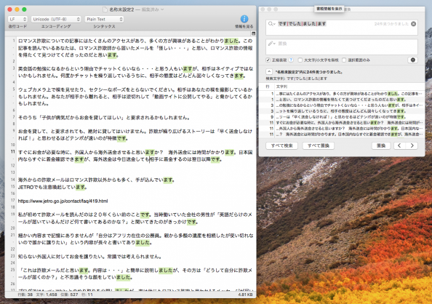Toggle the 正規表現 checkbox
Viewport: 432px width, 304px height.
pyautogui.click(x=268, y=60)
